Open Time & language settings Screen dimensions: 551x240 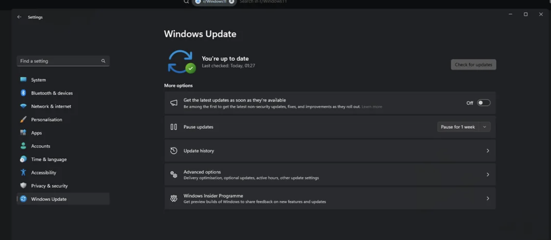pos(63,159)
